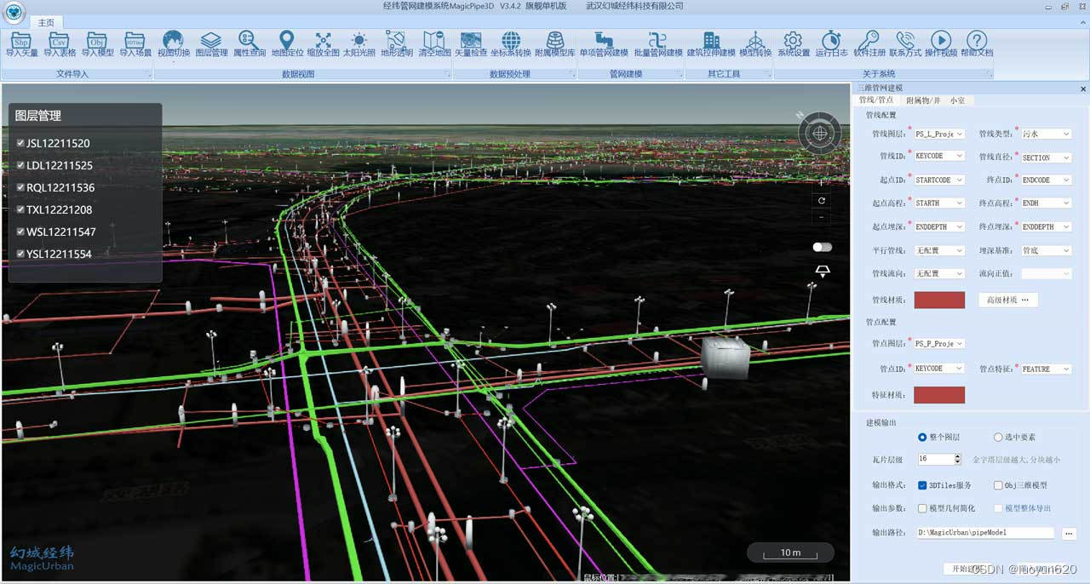
Task: Uncheck the JSL12211520 layer checkbox
Action: [20, 143]
